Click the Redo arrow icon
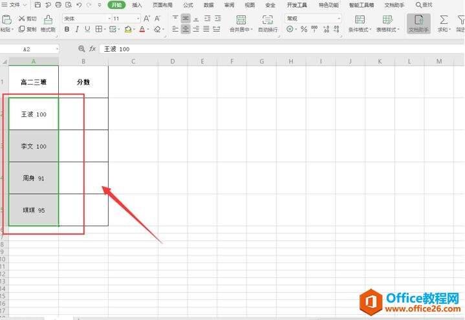Image resolution: width=465 pixels, height=320 pixels. (x=89, y=5)
